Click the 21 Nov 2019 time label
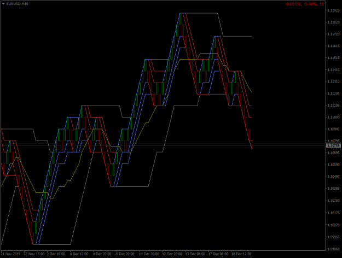Viewport: 342px width, 258px height. coord(10,254)
